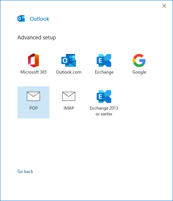Screen dimensions: 173x201
Task: Choose the IMAP envelope option
Action: pos(69,102)
